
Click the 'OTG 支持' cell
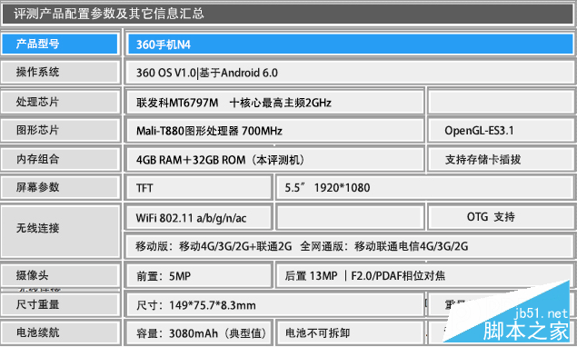click(x=501, y=217)
